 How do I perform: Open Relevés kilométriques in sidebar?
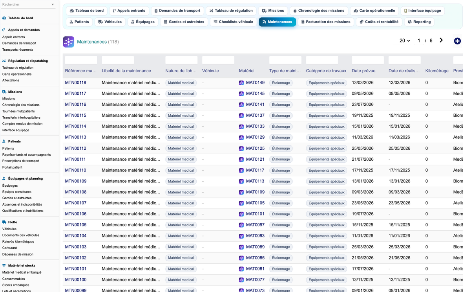point(18,242)
